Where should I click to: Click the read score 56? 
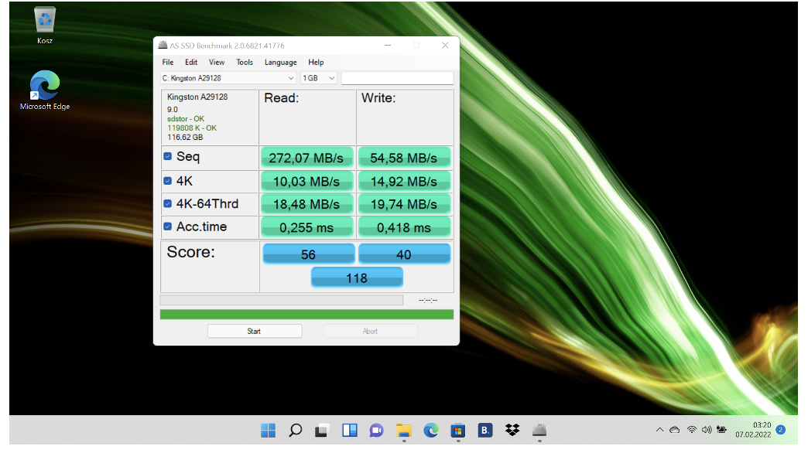[309, 254]
